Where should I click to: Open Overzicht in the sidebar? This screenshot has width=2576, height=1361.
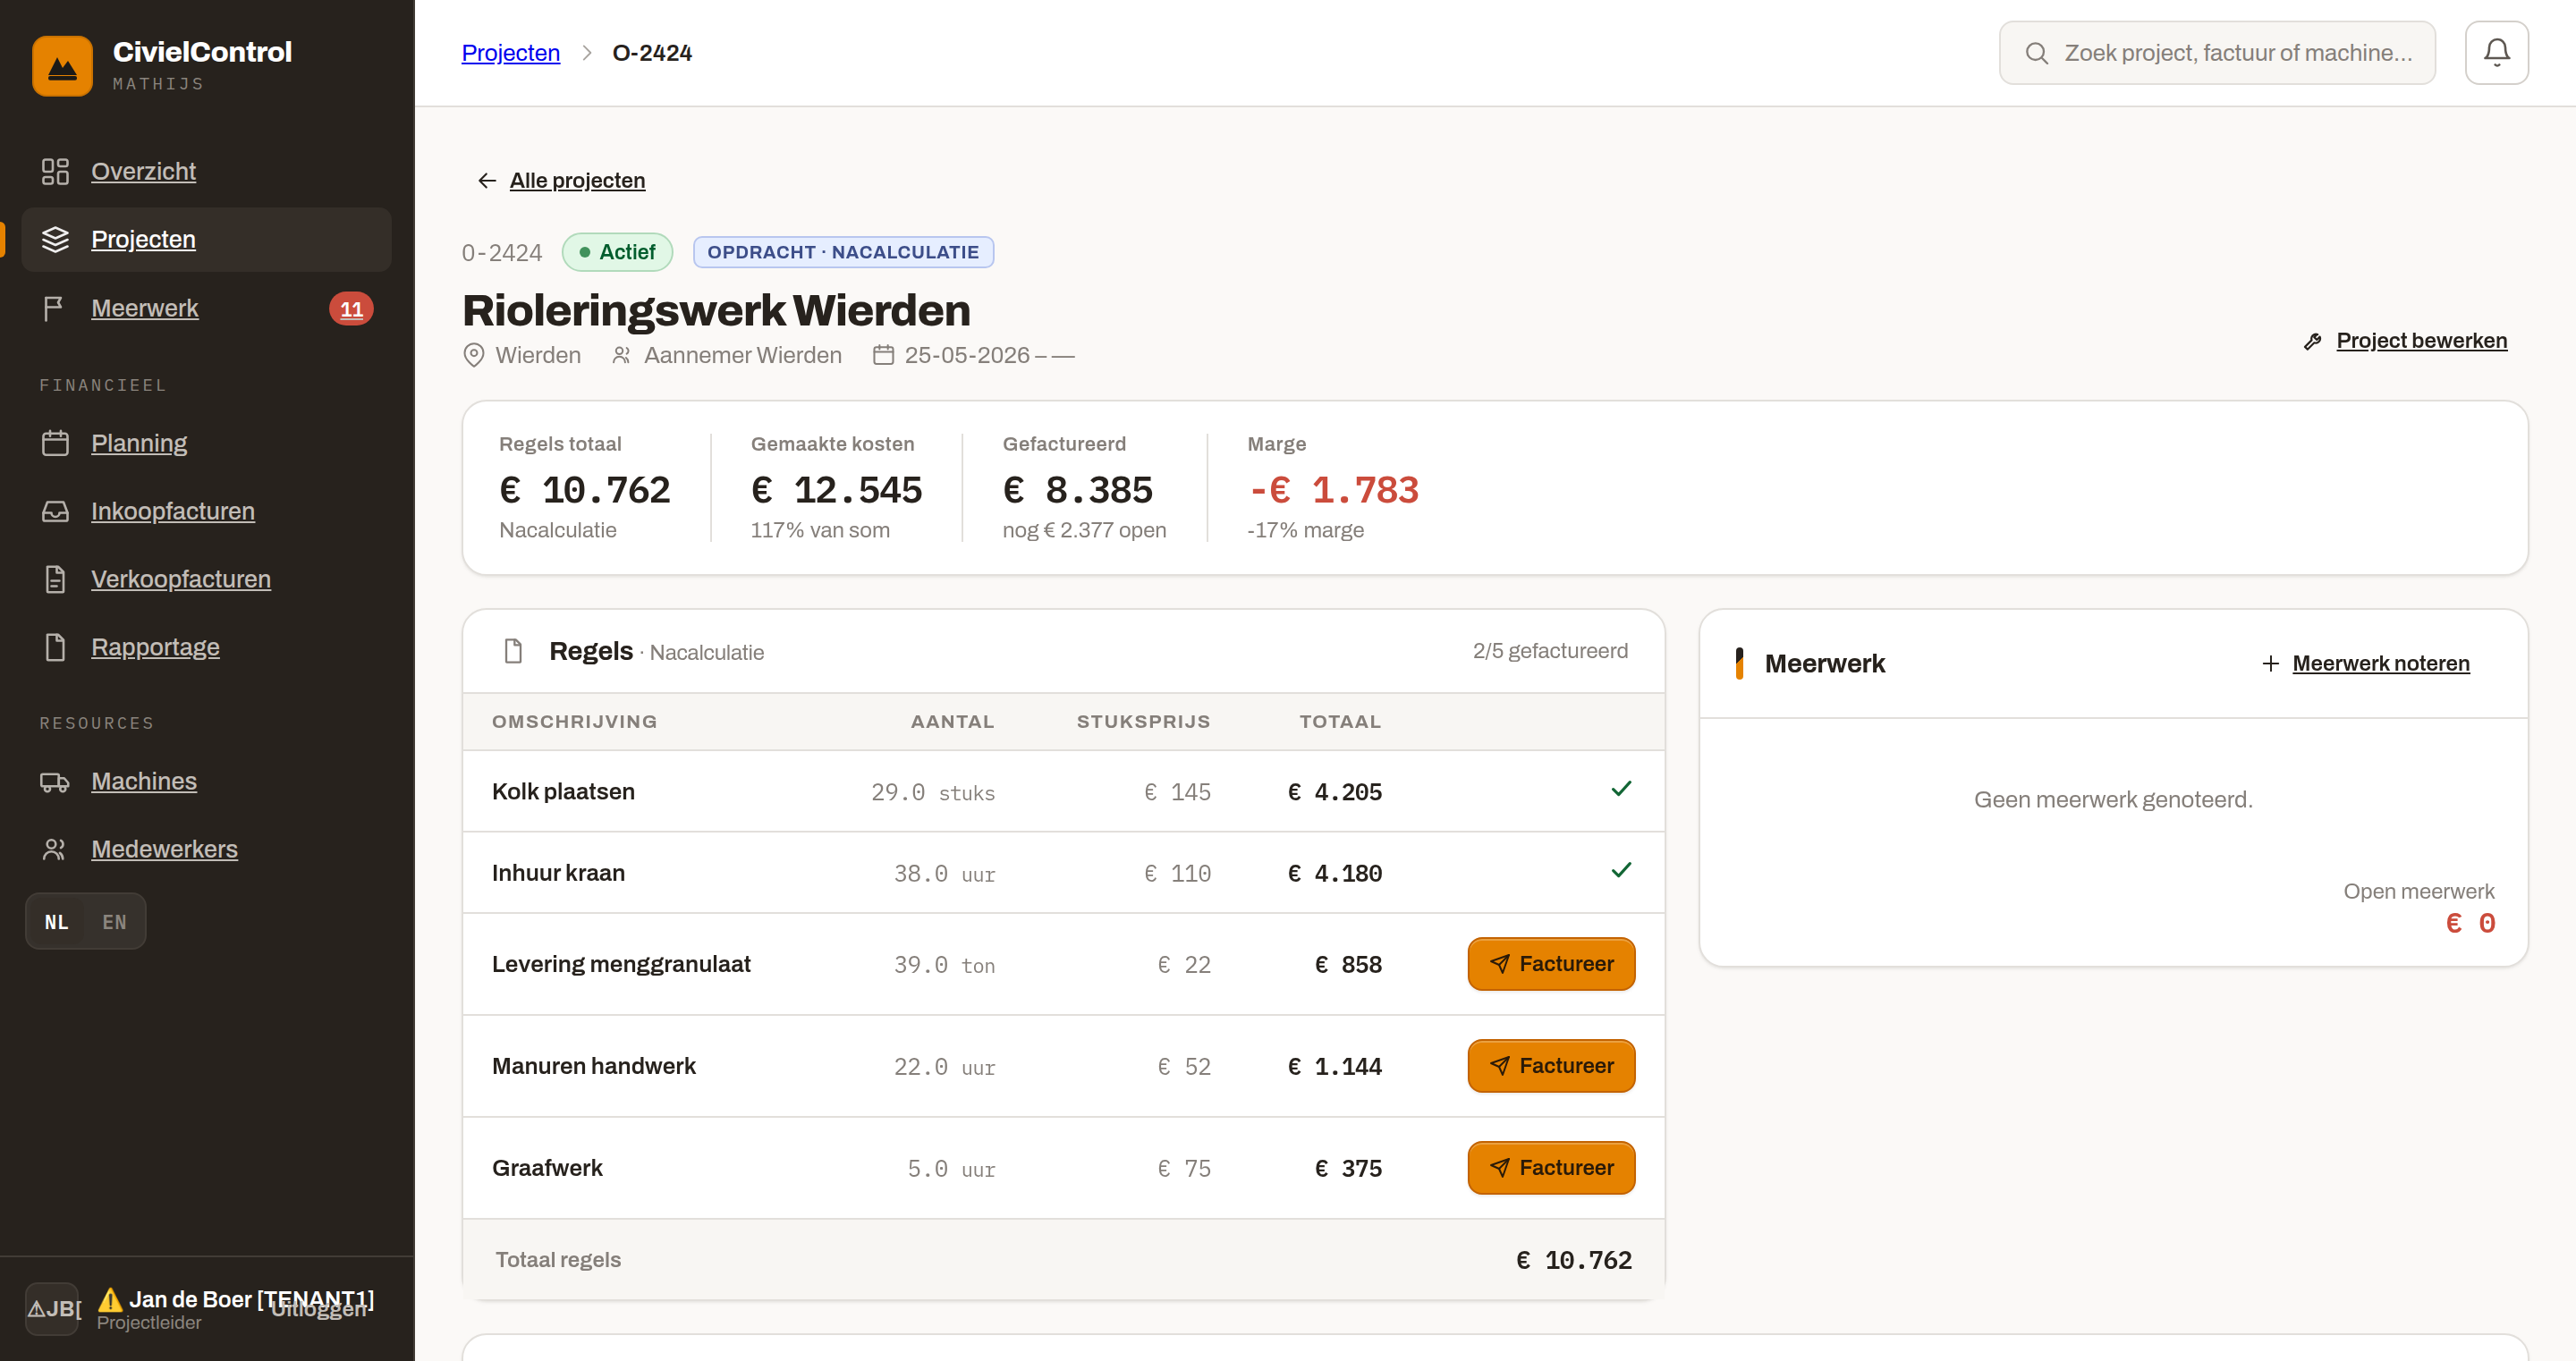click(x=143, y=172)
